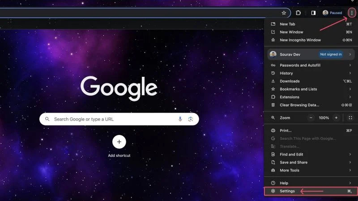Click the Zoom magnifier icon
This screenshot has height=201, width=358.
[273, 118]
